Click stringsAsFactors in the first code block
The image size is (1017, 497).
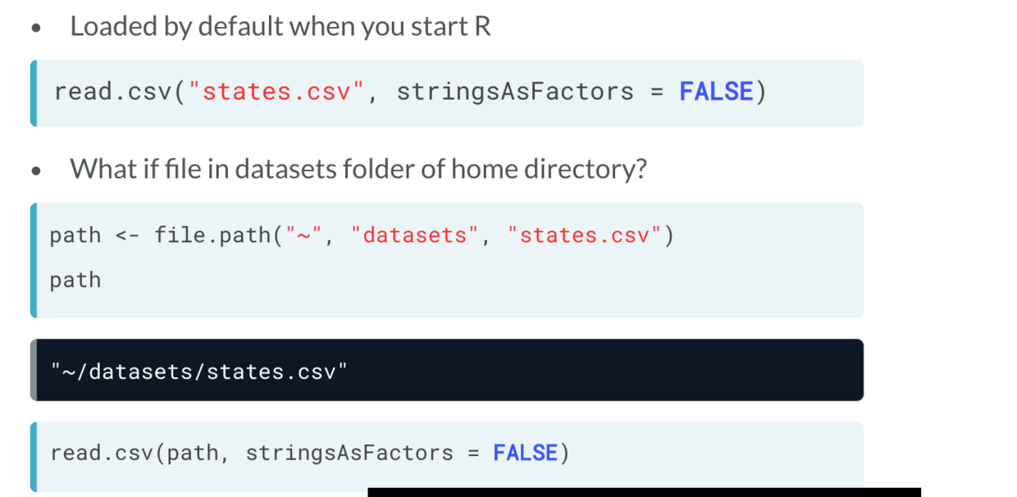tap(515, 92)
